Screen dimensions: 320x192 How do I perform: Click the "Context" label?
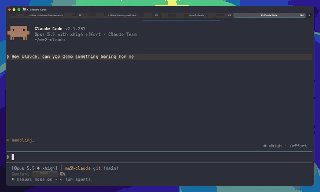pos(21,174)
